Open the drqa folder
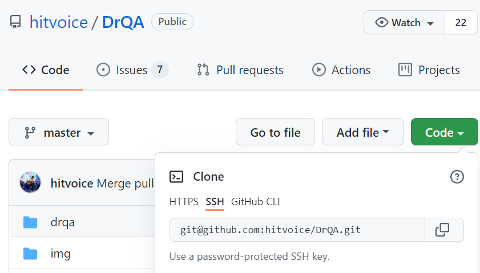Viewport: 480px width, 273px height. [62, 222]
